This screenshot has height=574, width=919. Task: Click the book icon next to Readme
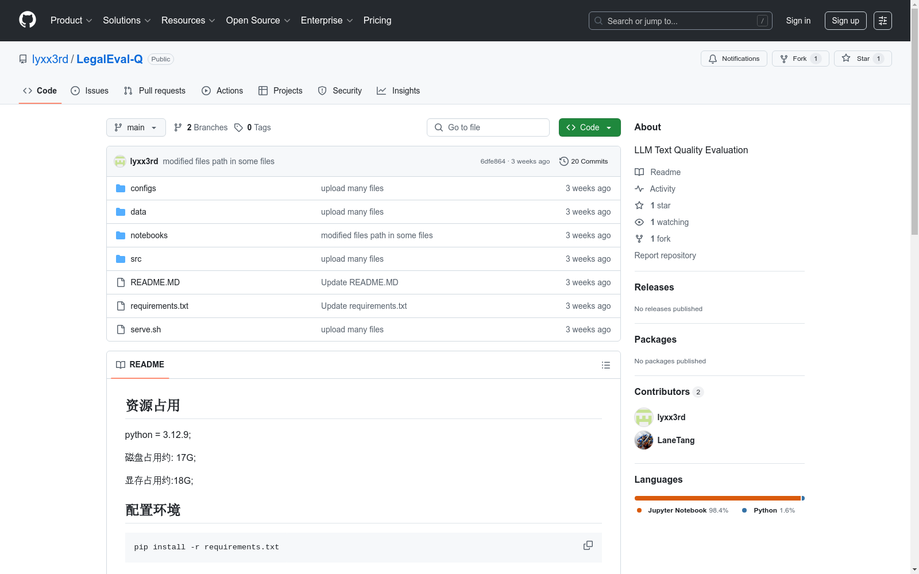[x=639, y=172]
